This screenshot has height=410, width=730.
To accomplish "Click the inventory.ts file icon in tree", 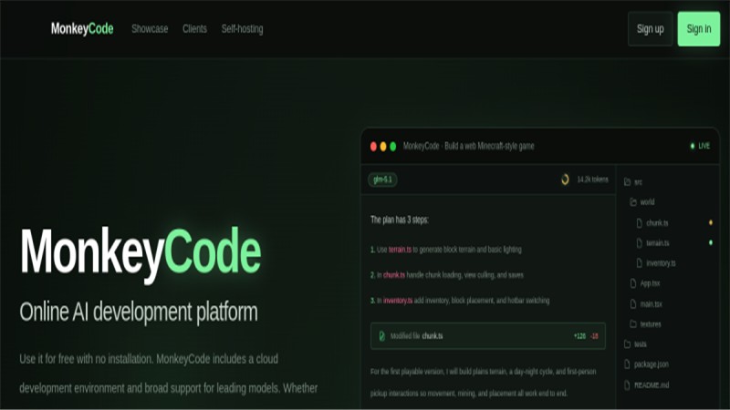I will [x=640, y=263].
